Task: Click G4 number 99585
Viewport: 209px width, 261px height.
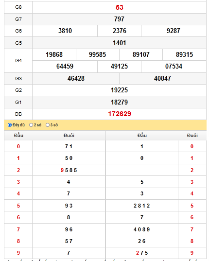Action: click(x=97, y=54)
